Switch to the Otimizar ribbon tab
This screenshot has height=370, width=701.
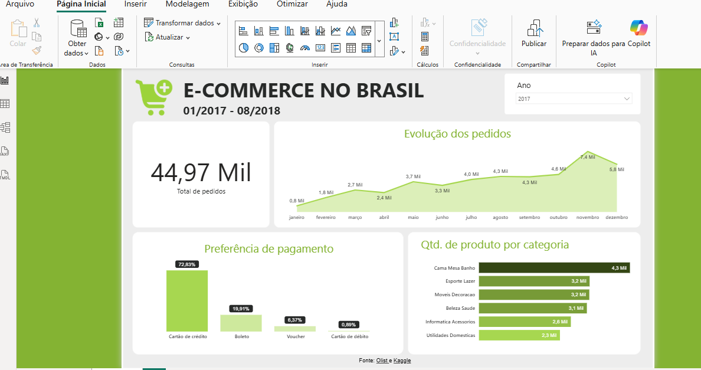tap(292, 4)
